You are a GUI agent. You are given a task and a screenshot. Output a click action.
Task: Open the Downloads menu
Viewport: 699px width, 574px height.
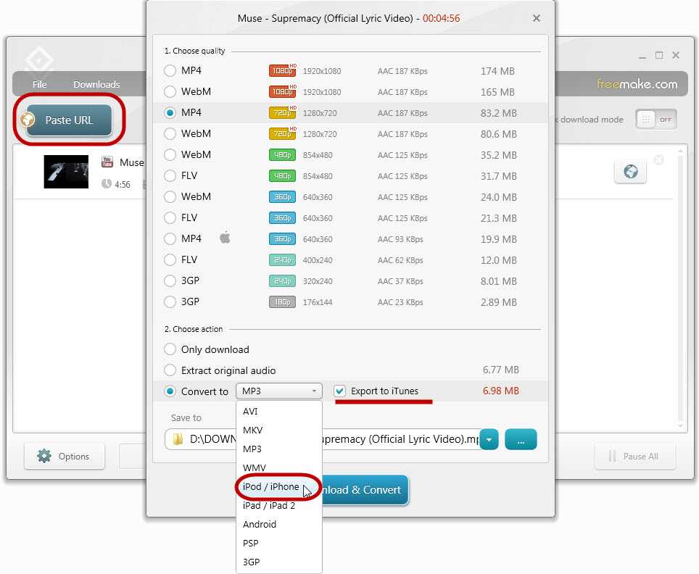point(96,85)
